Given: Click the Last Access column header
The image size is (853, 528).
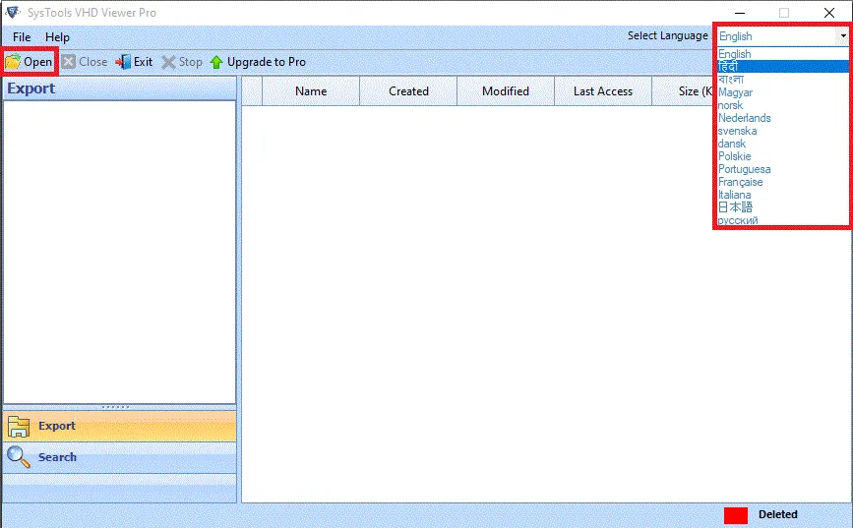Looking at the screenshot, I should pyautogui.click(x=603, y=91).
